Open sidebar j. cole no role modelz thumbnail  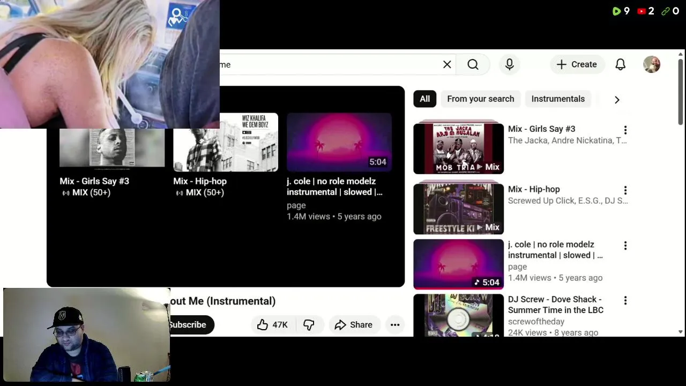458,264
